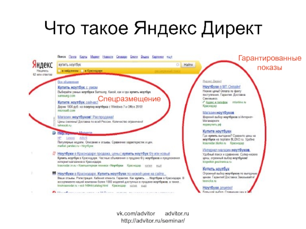
Task: Open the 'Адрес и телефон' link
Action: tap(216, 102)
